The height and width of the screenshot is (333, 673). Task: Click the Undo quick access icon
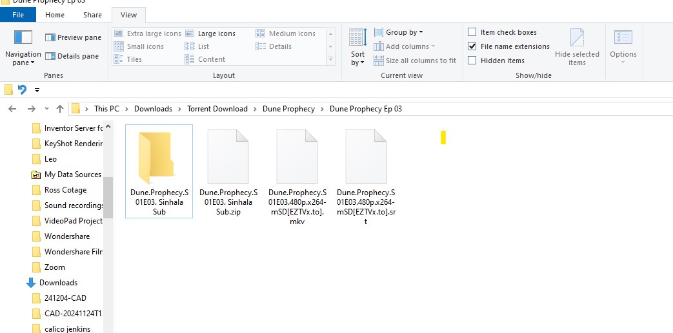(x=22, y=90)
